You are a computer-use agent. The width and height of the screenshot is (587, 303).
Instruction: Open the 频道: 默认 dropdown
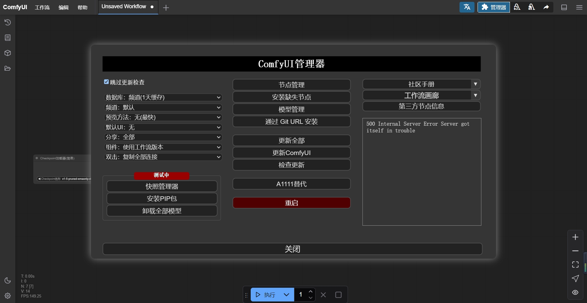tap(163, 107)
